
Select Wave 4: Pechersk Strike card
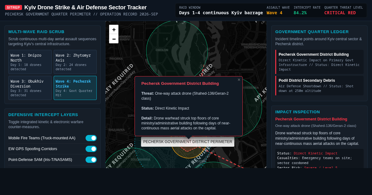click(75, 88)
